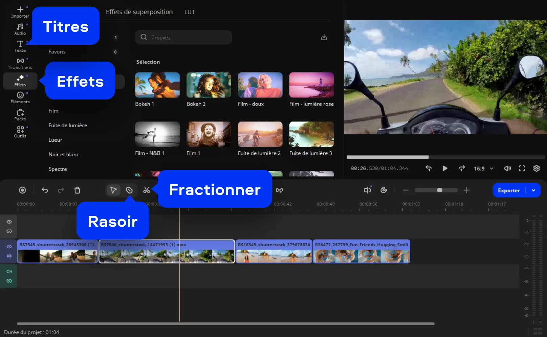Open the Packs section
This screenshot has height=337, width=547.
click(20, 115)
